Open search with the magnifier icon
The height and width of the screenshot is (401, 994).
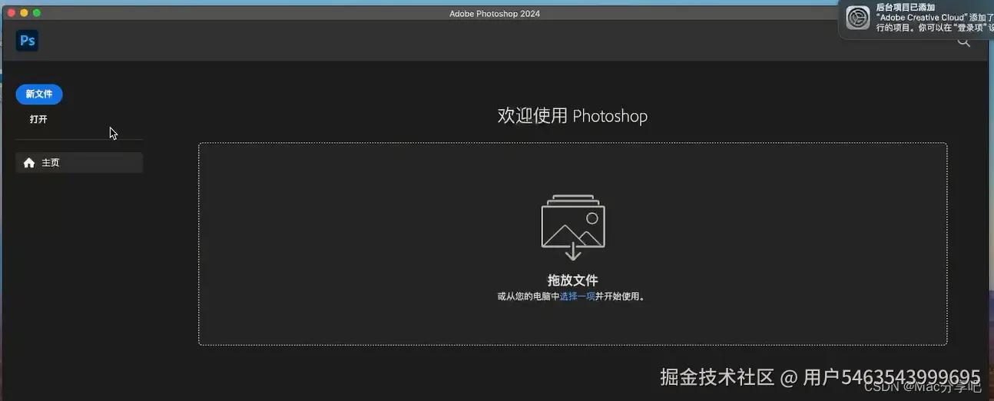click(963, 42)
